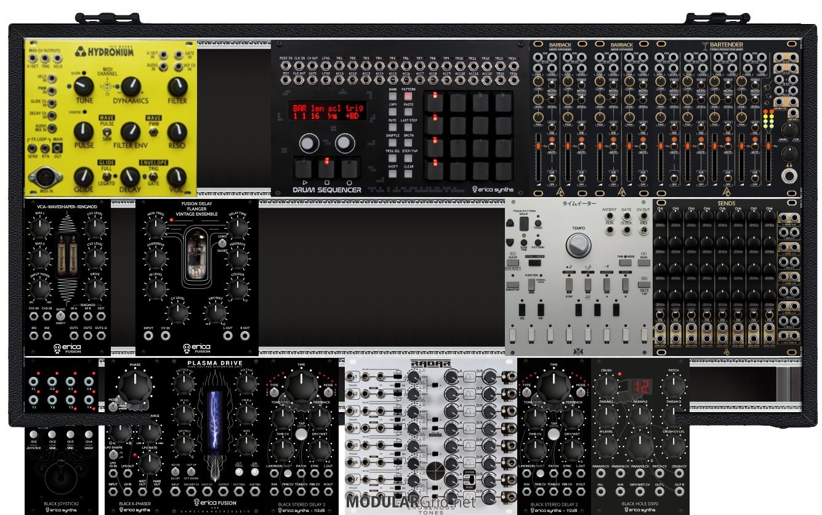Click TAP on Stereo Delay beside Black Hole DSP2
The image size is (822, 515).
click(554, 434)
